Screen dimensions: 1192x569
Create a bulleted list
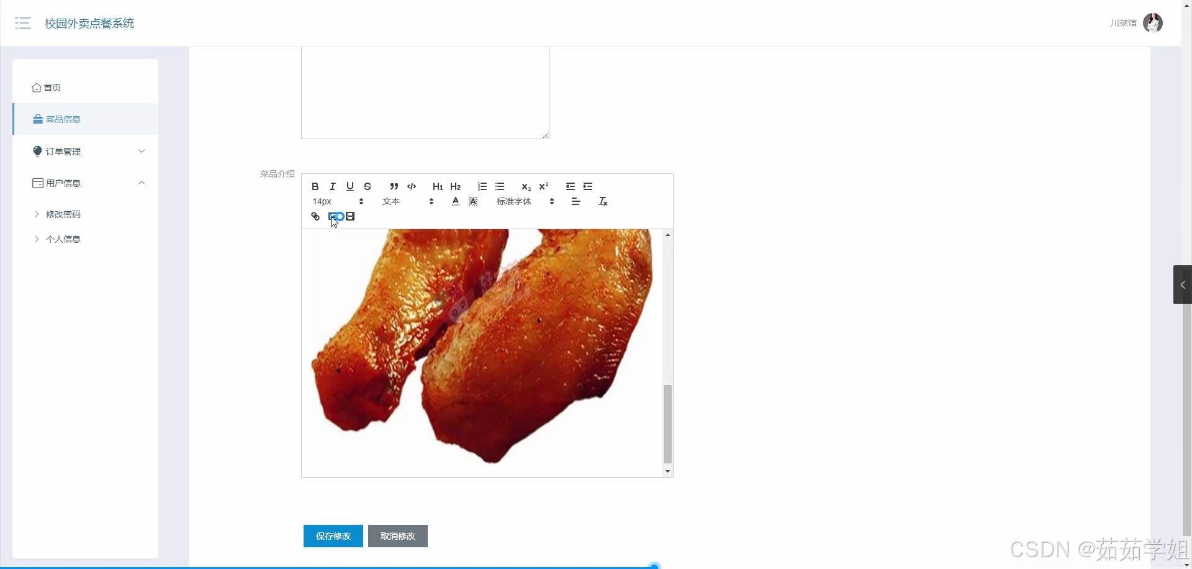500,186
